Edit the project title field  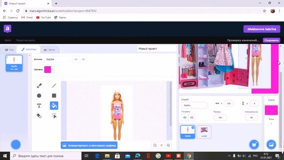[x=157, y=48]
